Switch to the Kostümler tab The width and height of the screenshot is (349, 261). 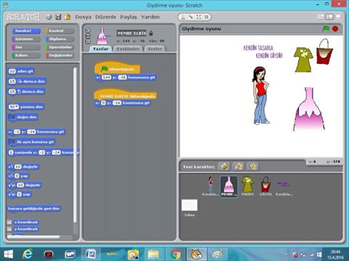point(128,49)
